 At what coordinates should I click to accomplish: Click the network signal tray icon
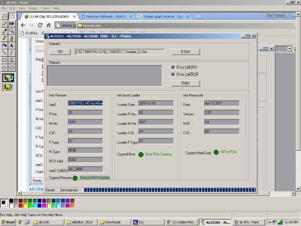(280, 222)
